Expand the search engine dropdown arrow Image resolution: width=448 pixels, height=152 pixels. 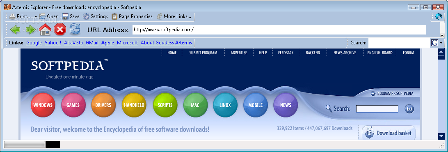pyautogui.click(x=441, y=43)
